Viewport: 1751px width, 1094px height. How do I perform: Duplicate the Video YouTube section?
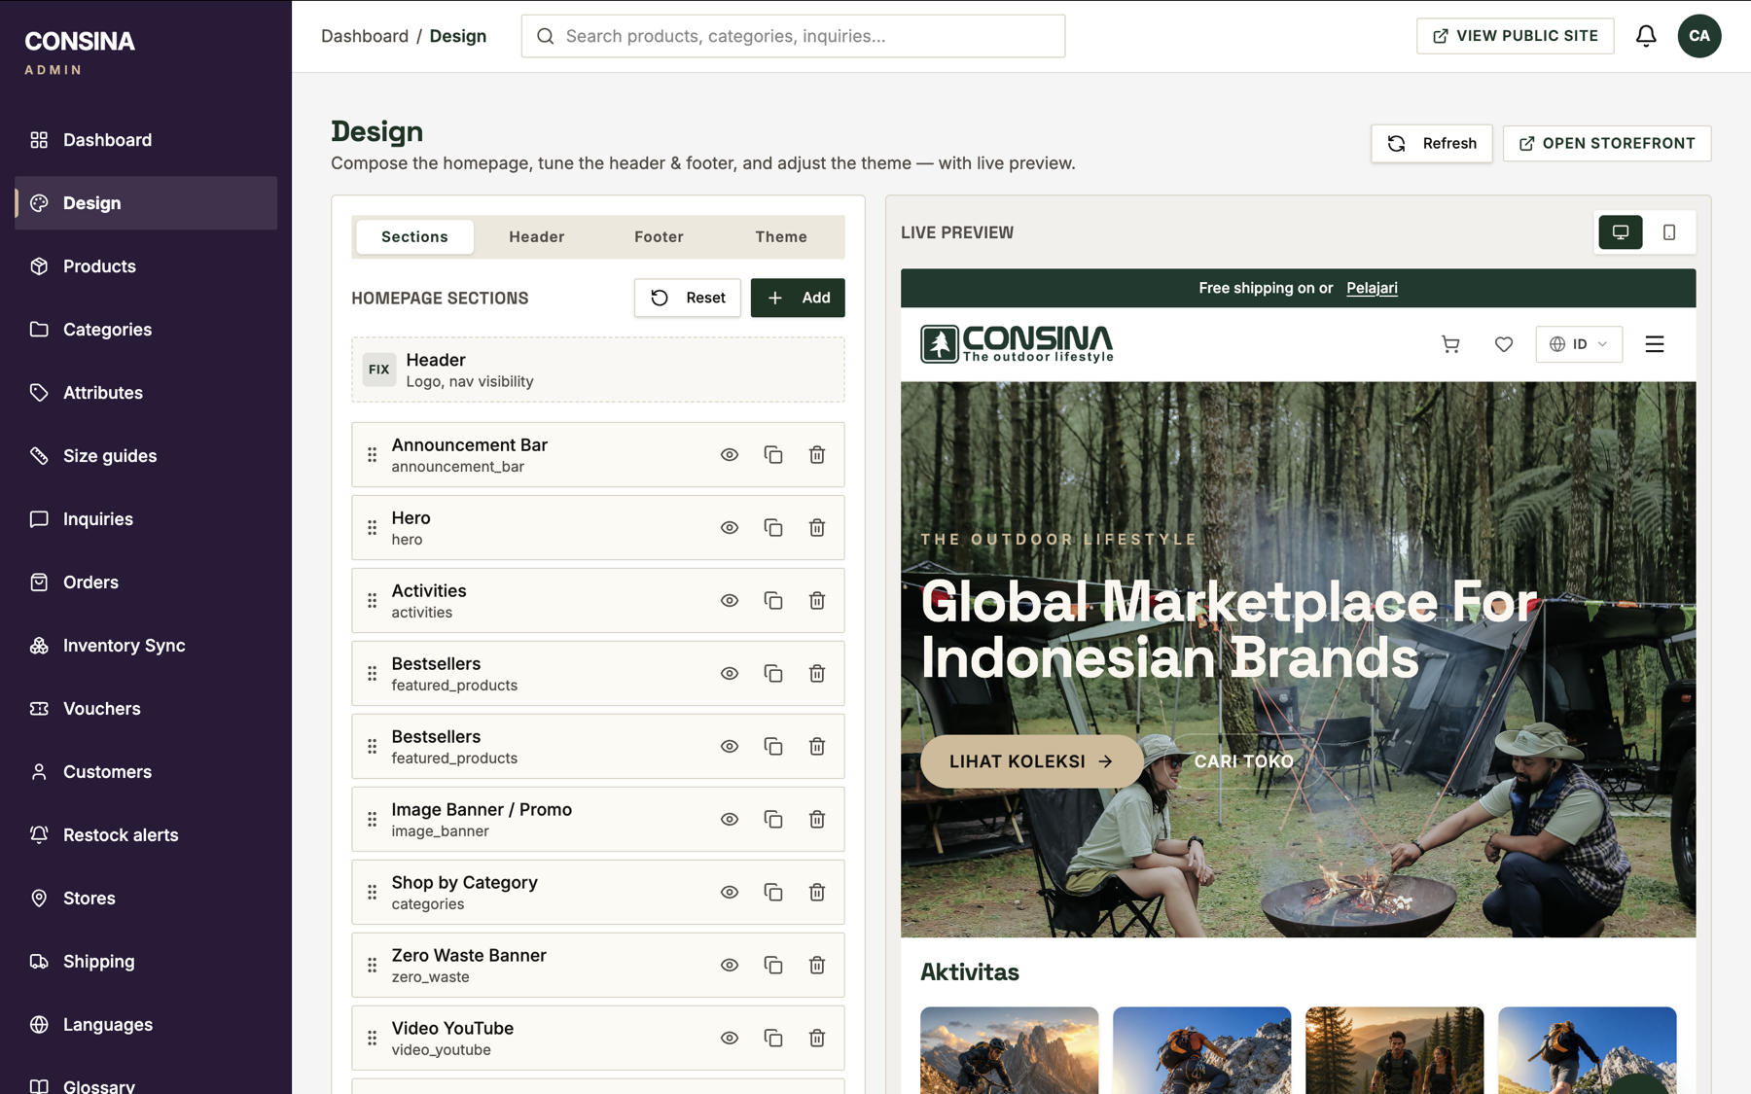pos(773,1038)
